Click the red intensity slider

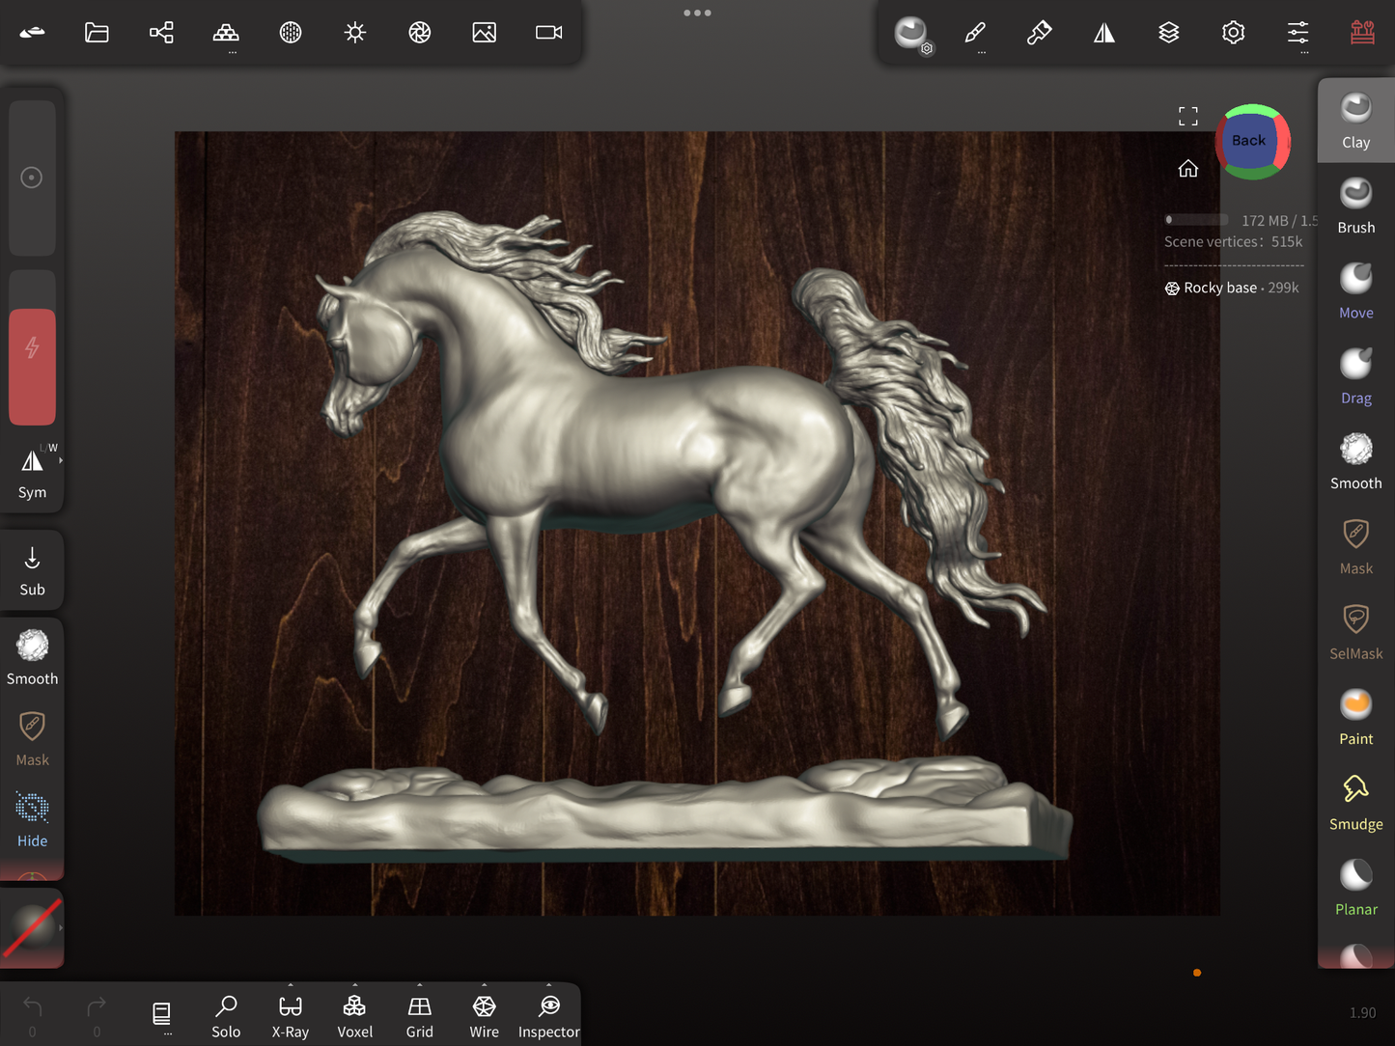[x=32, y=366]
